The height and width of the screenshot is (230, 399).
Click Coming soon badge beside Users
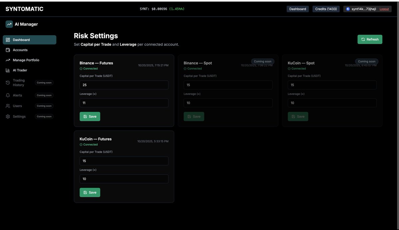(x=44, y=106)
